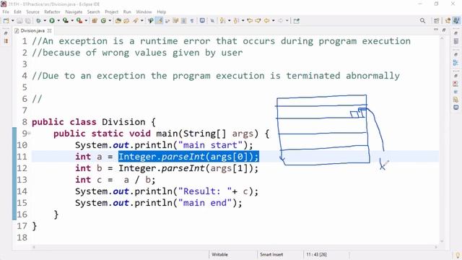Click the Save All icon
The image size is (462, 260).
[28, 21]
